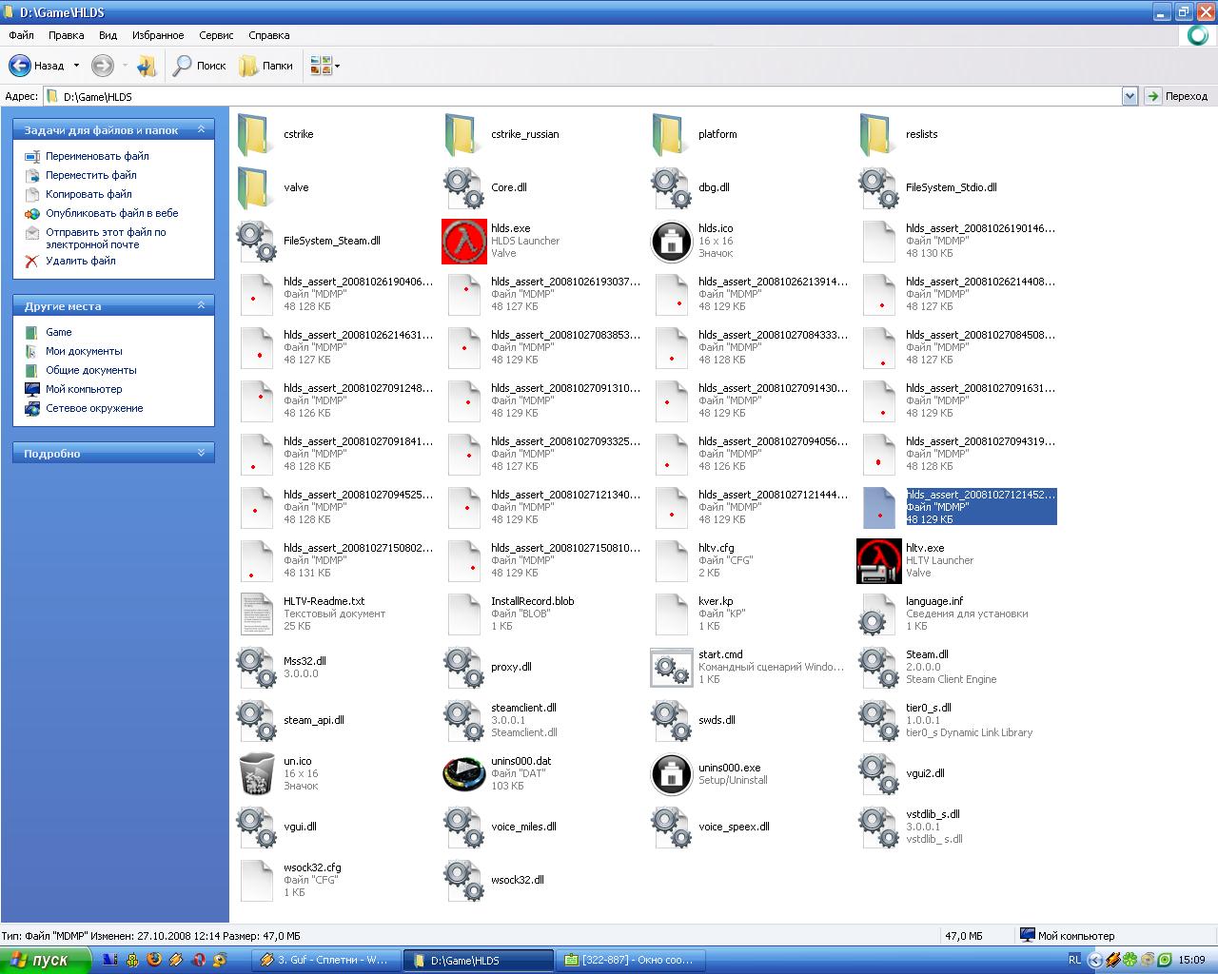Open the Сервис menu

[216, 35]
